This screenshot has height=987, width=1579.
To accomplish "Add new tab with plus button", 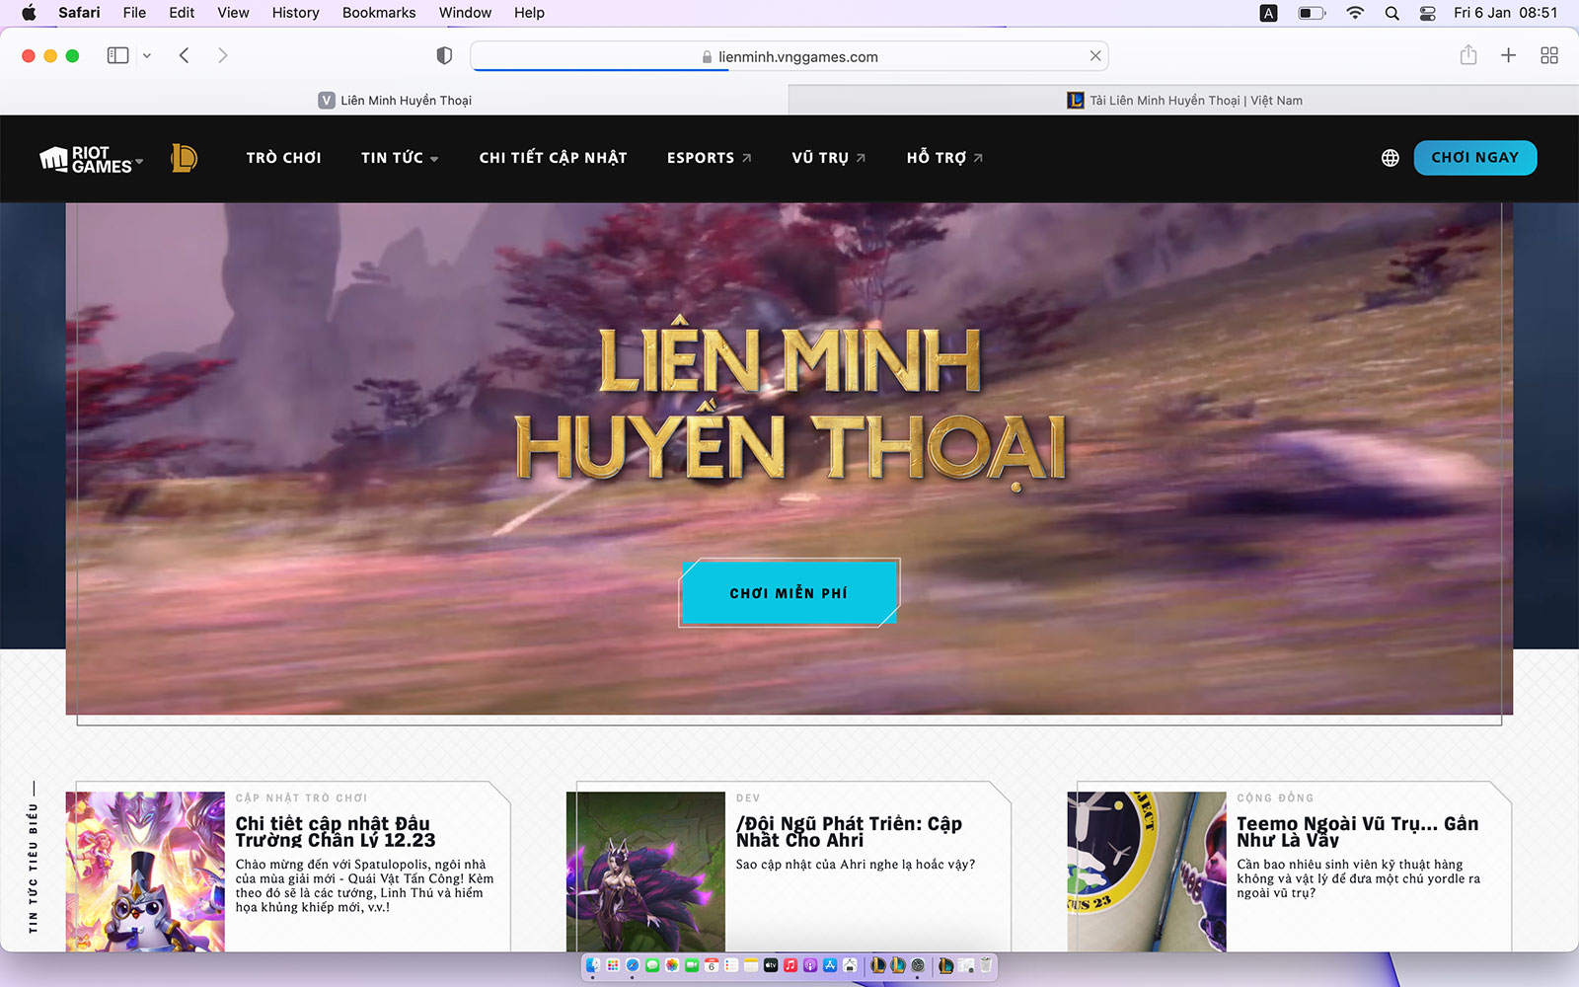I will pos(1508,55).
